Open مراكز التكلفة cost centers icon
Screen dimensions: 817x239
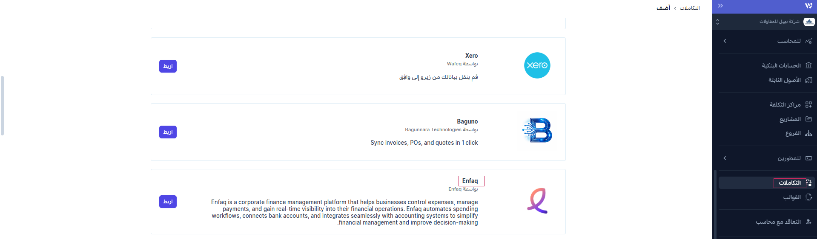click(808, 104)
